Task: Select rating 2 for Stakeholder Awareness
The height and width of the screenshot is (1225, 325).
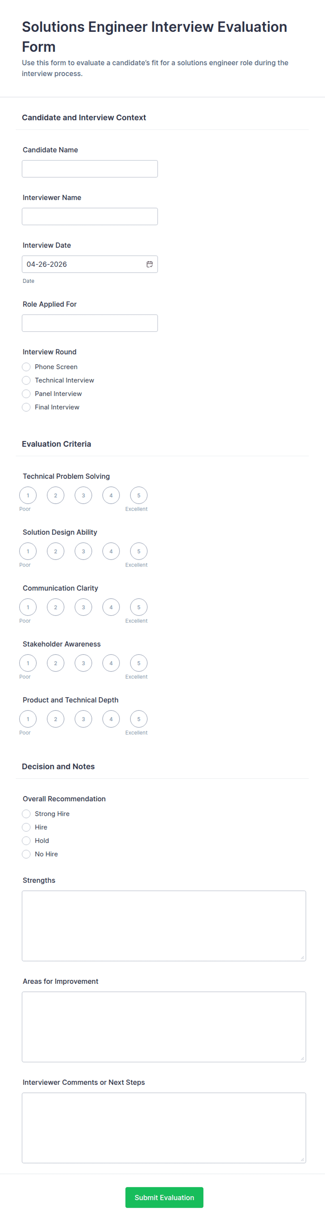Action: coord(56,663)
